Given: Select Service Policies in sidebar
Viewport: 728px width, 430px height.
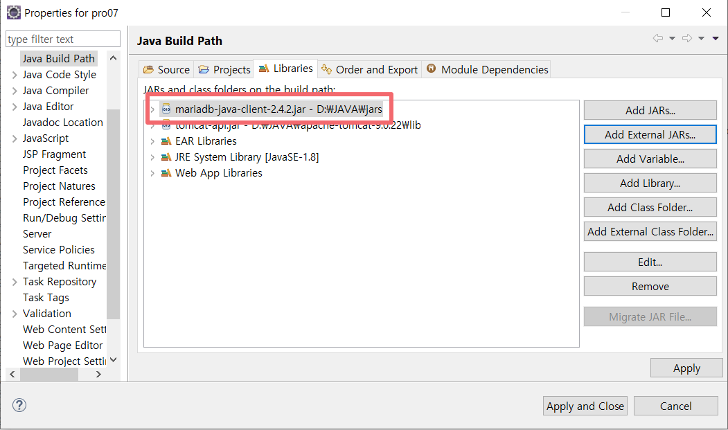Looking at the screenshot, I should [x=58, y=250].
